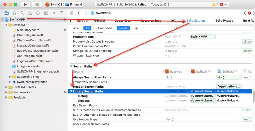Open the Build Phases tab
Screen dimensions: 255x131
(x=224, y=21)
